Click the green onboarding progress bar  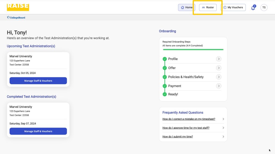tap(193, 49)
